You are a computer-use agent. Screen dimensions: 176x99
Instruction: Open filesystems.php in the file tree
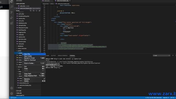(23, 28)
